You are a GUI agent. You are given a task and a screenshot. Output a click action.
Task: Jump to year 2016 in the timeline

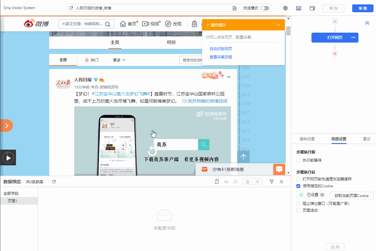246,122
